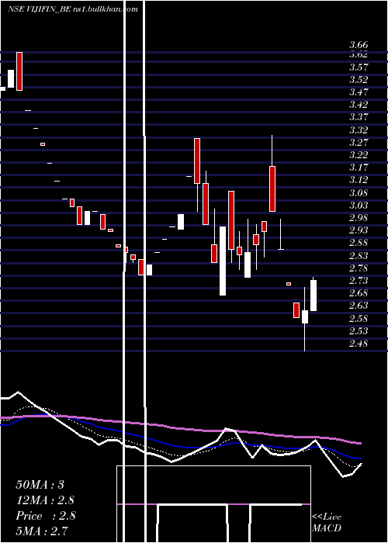Click the 2.93 price axis label

pos(359,230)
